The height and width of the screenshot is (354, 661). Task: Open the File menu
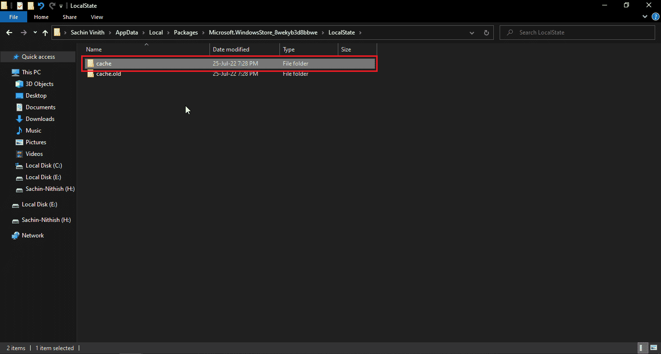(x=14, y=17)
